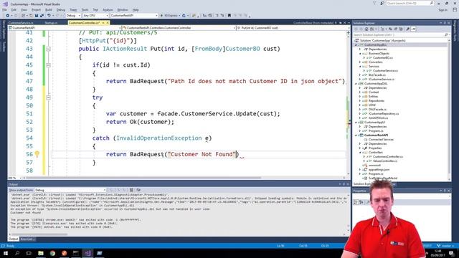Click the Save icon in the toolbar
This screenshot has height=258, width=459.
37,16
